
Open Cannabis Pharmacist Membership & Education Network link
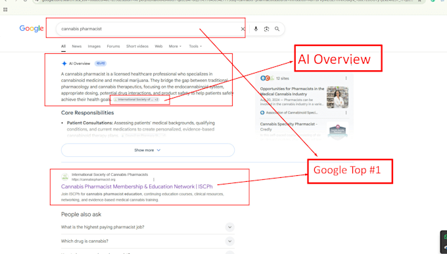pyautogui.click(x=137, y=186)
